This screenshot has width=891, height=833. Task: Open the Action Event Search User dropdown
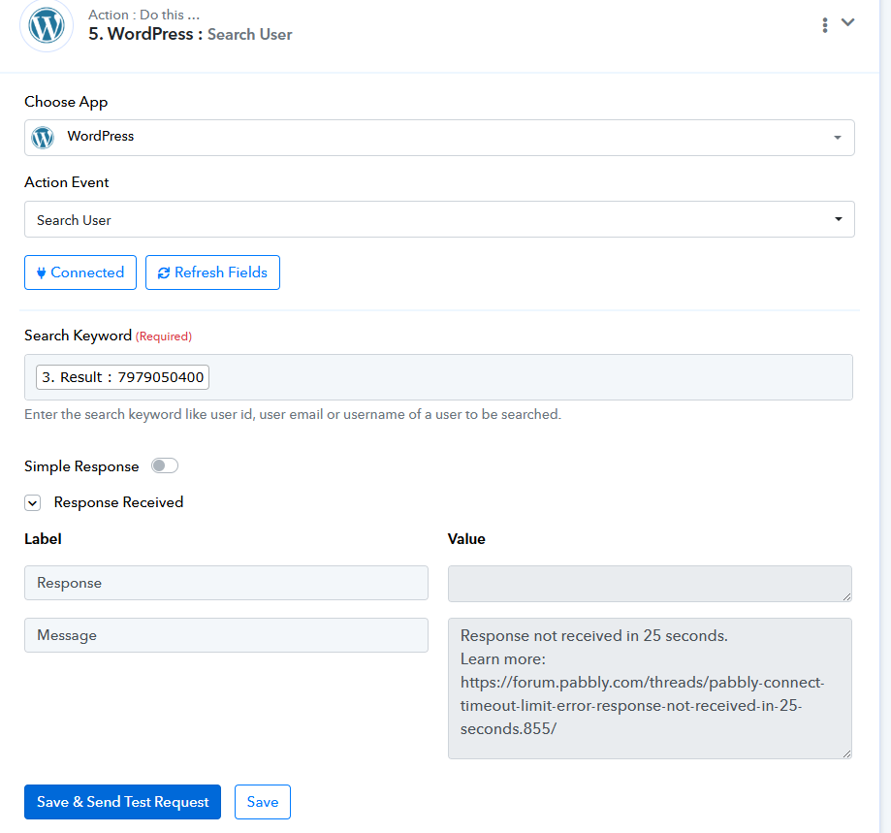[x=439, y=219]
